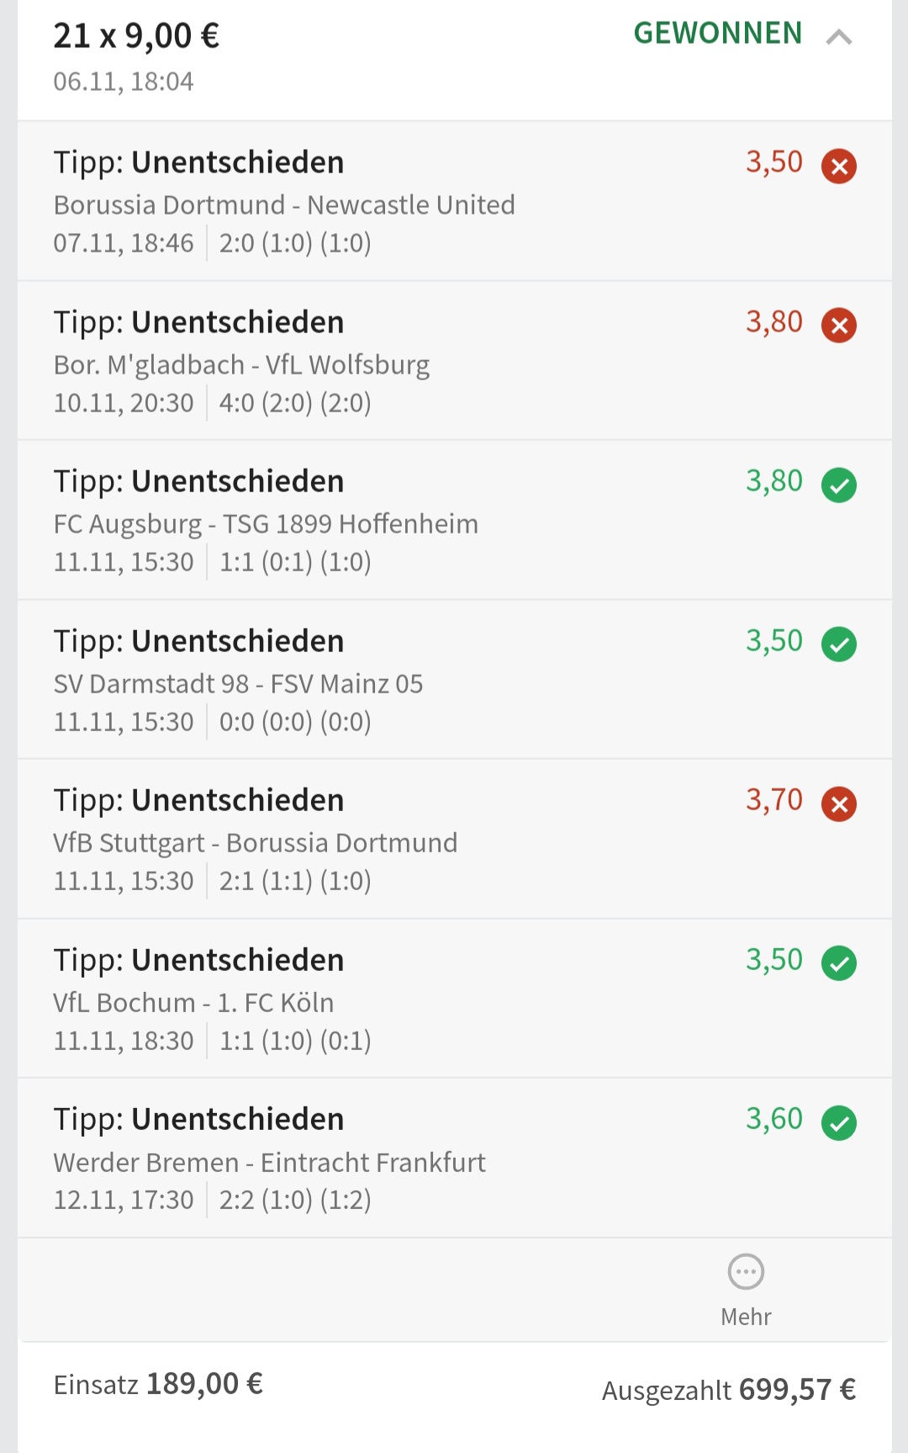Open the Mehr options icon
This screenshot has height=1453, width=908.
(x=746, y=1272)
